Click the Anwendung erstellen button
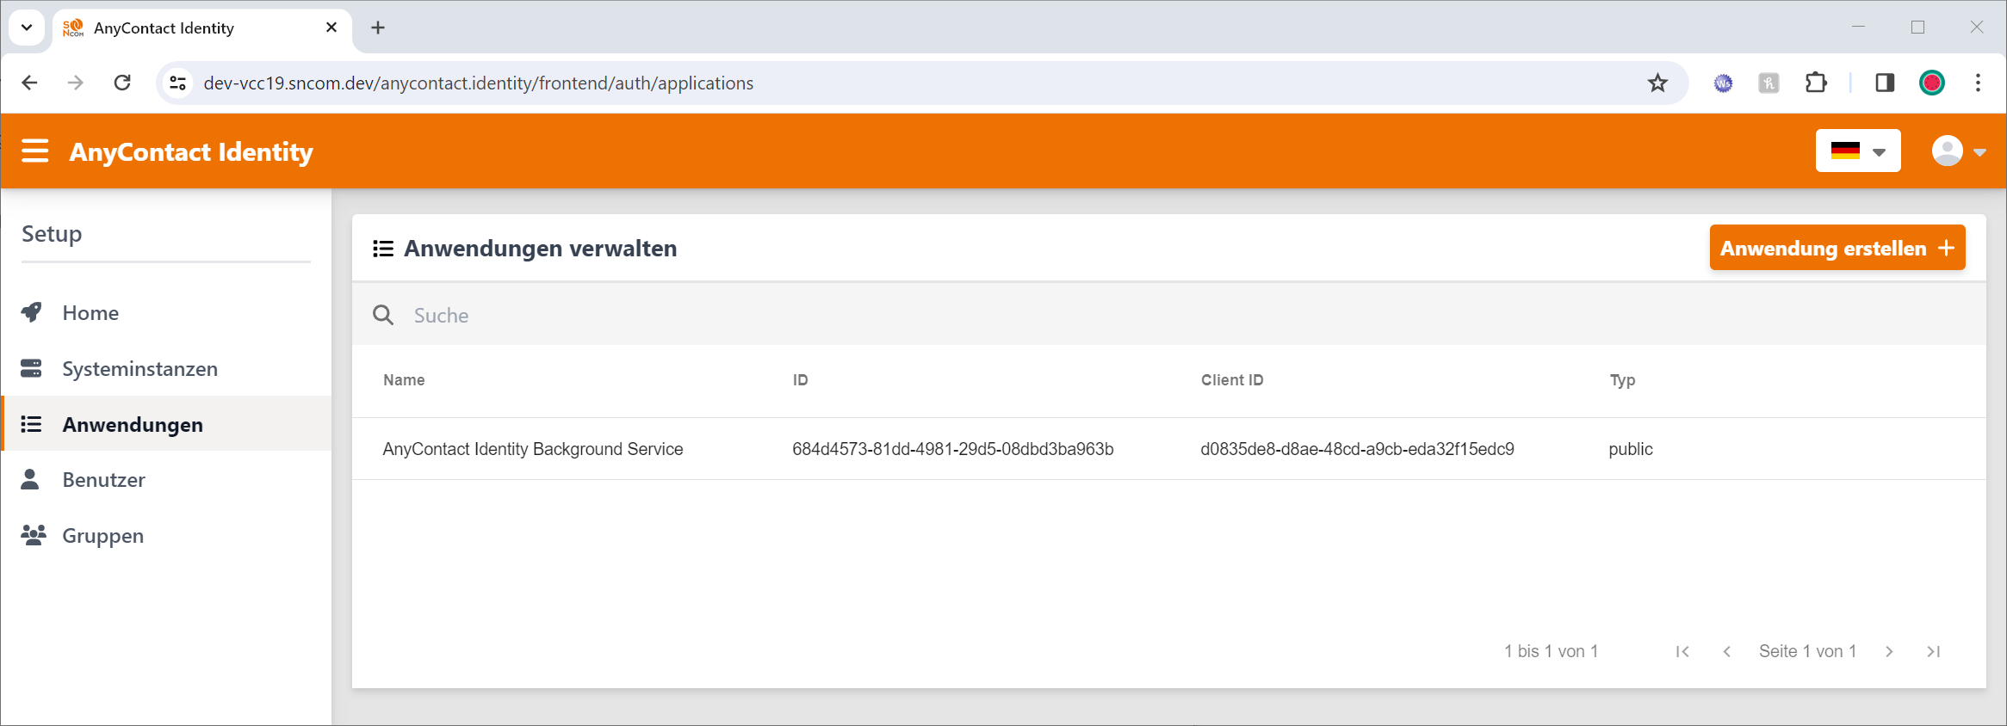Screen dimensions: 2007x726 [1837, 248]
